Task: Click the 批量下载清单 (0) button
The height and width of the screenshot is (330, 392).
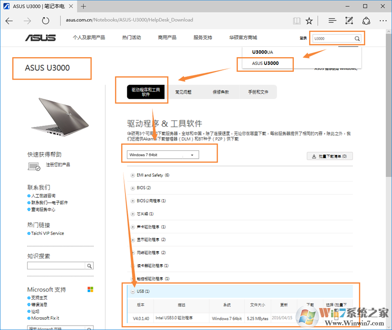Action: (330, 156)
